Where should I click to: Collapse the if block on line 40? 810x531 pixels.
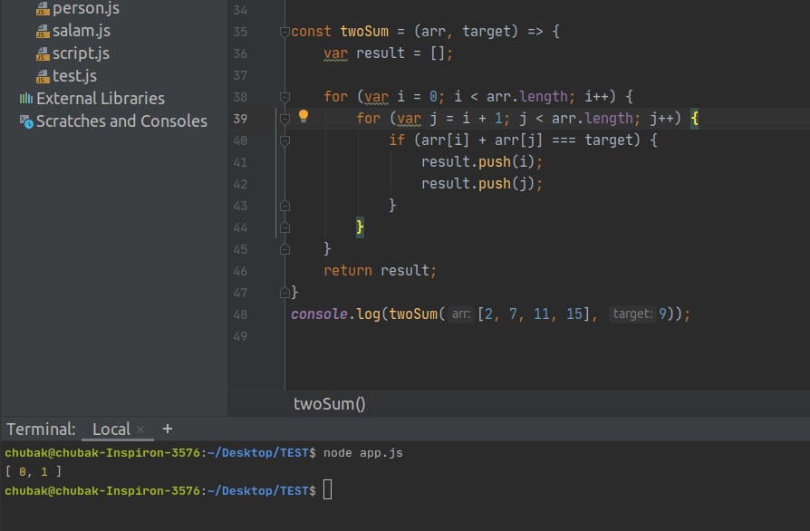pos(284,140)
